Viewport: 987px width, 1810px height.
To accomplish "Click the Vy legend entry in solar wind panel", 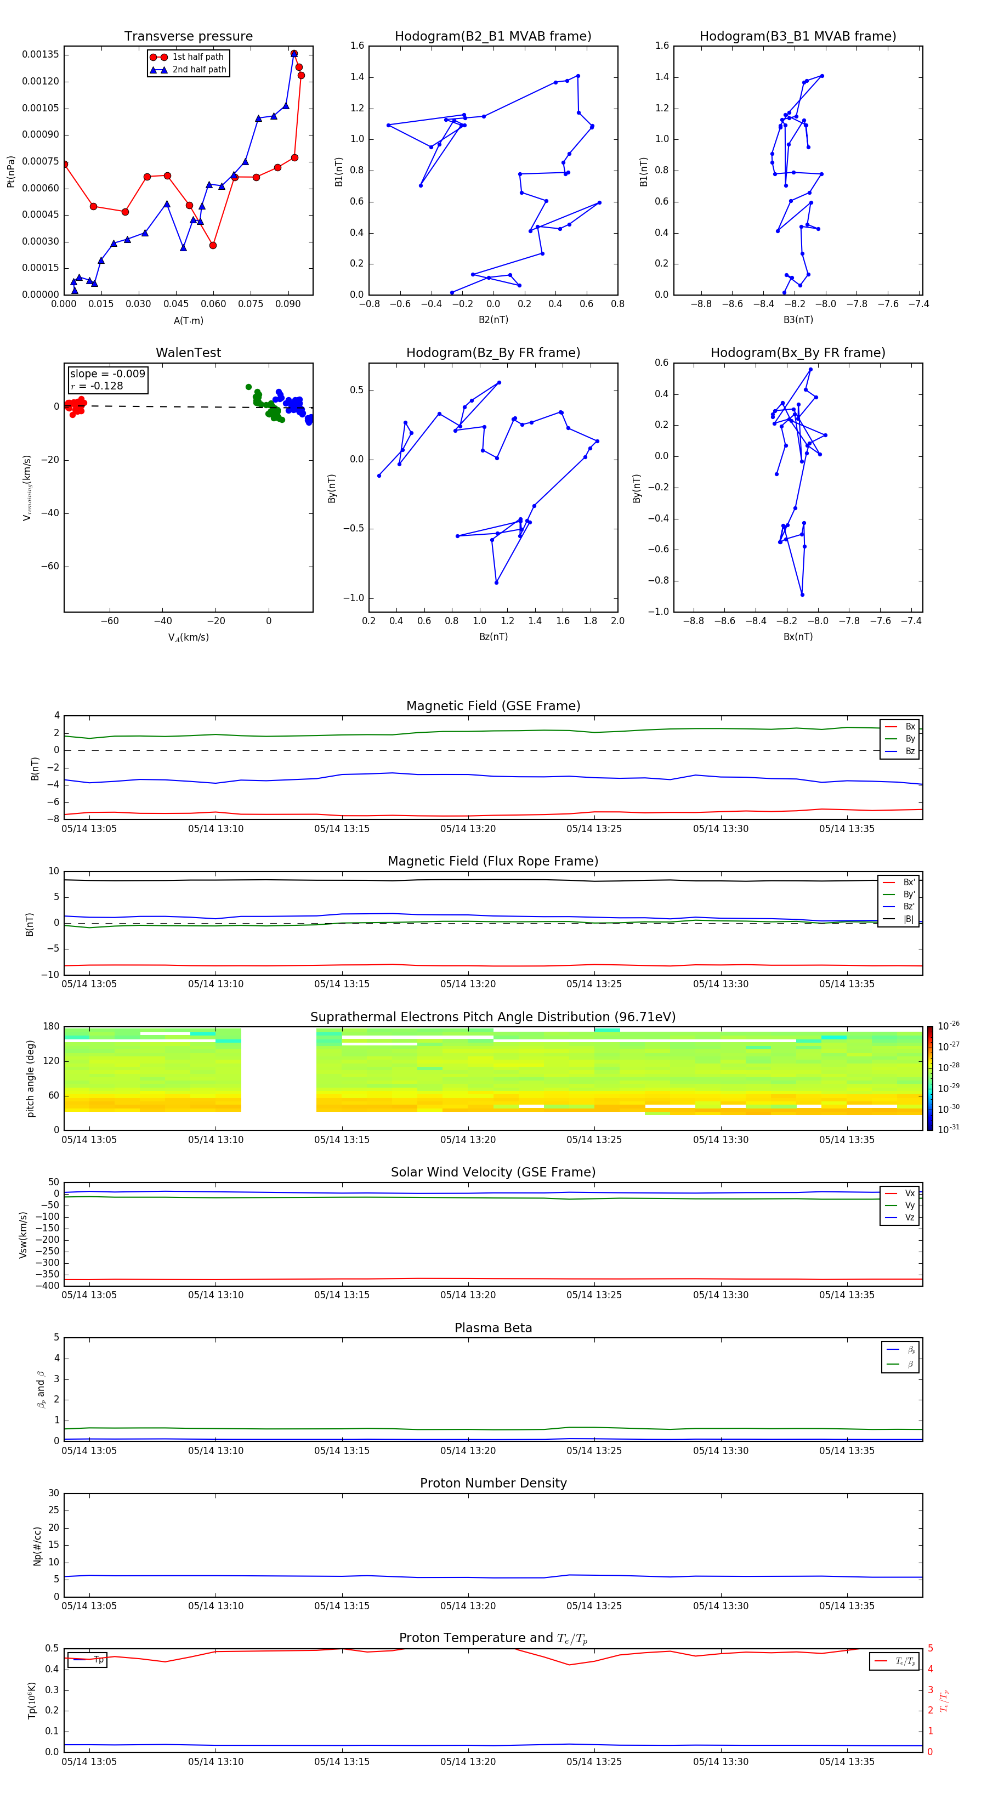I will pyautogui.click(x=900, y=1205).
